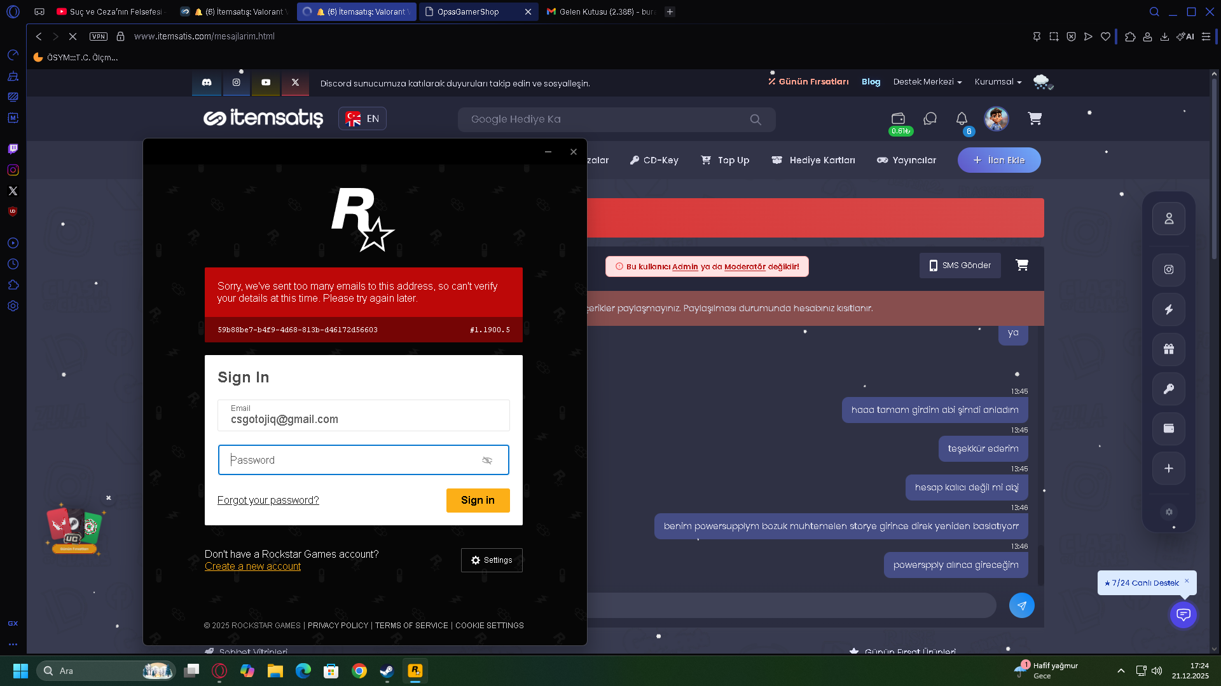Open Instagram in the Opera GX sidebar

tap(13, 170)
